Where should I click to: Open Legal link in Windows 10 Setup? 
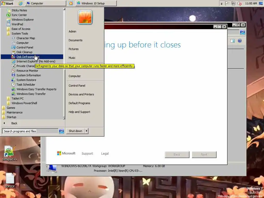[x=105, y=154]
